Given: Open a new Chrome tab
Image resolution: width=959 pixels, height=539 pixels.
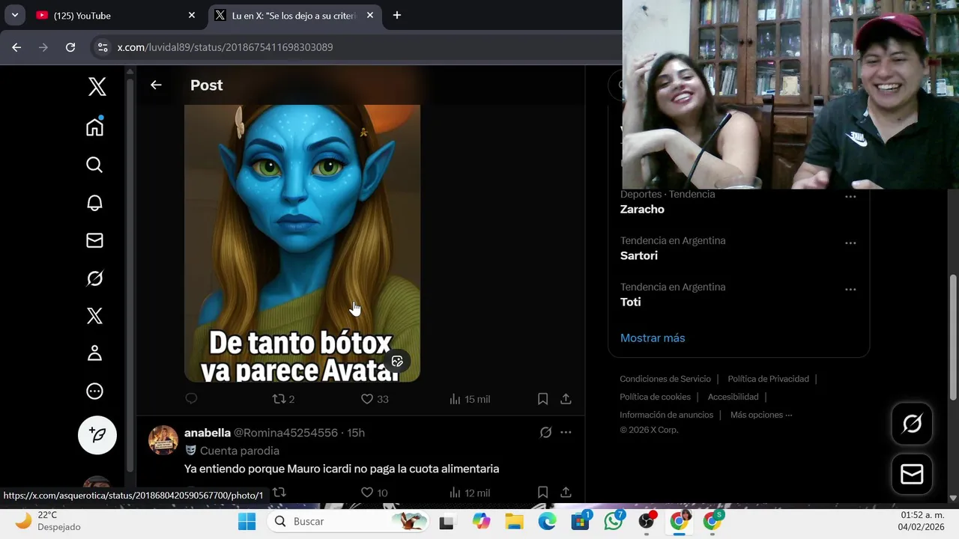Looking at the screenshot, I should point(397,15).
